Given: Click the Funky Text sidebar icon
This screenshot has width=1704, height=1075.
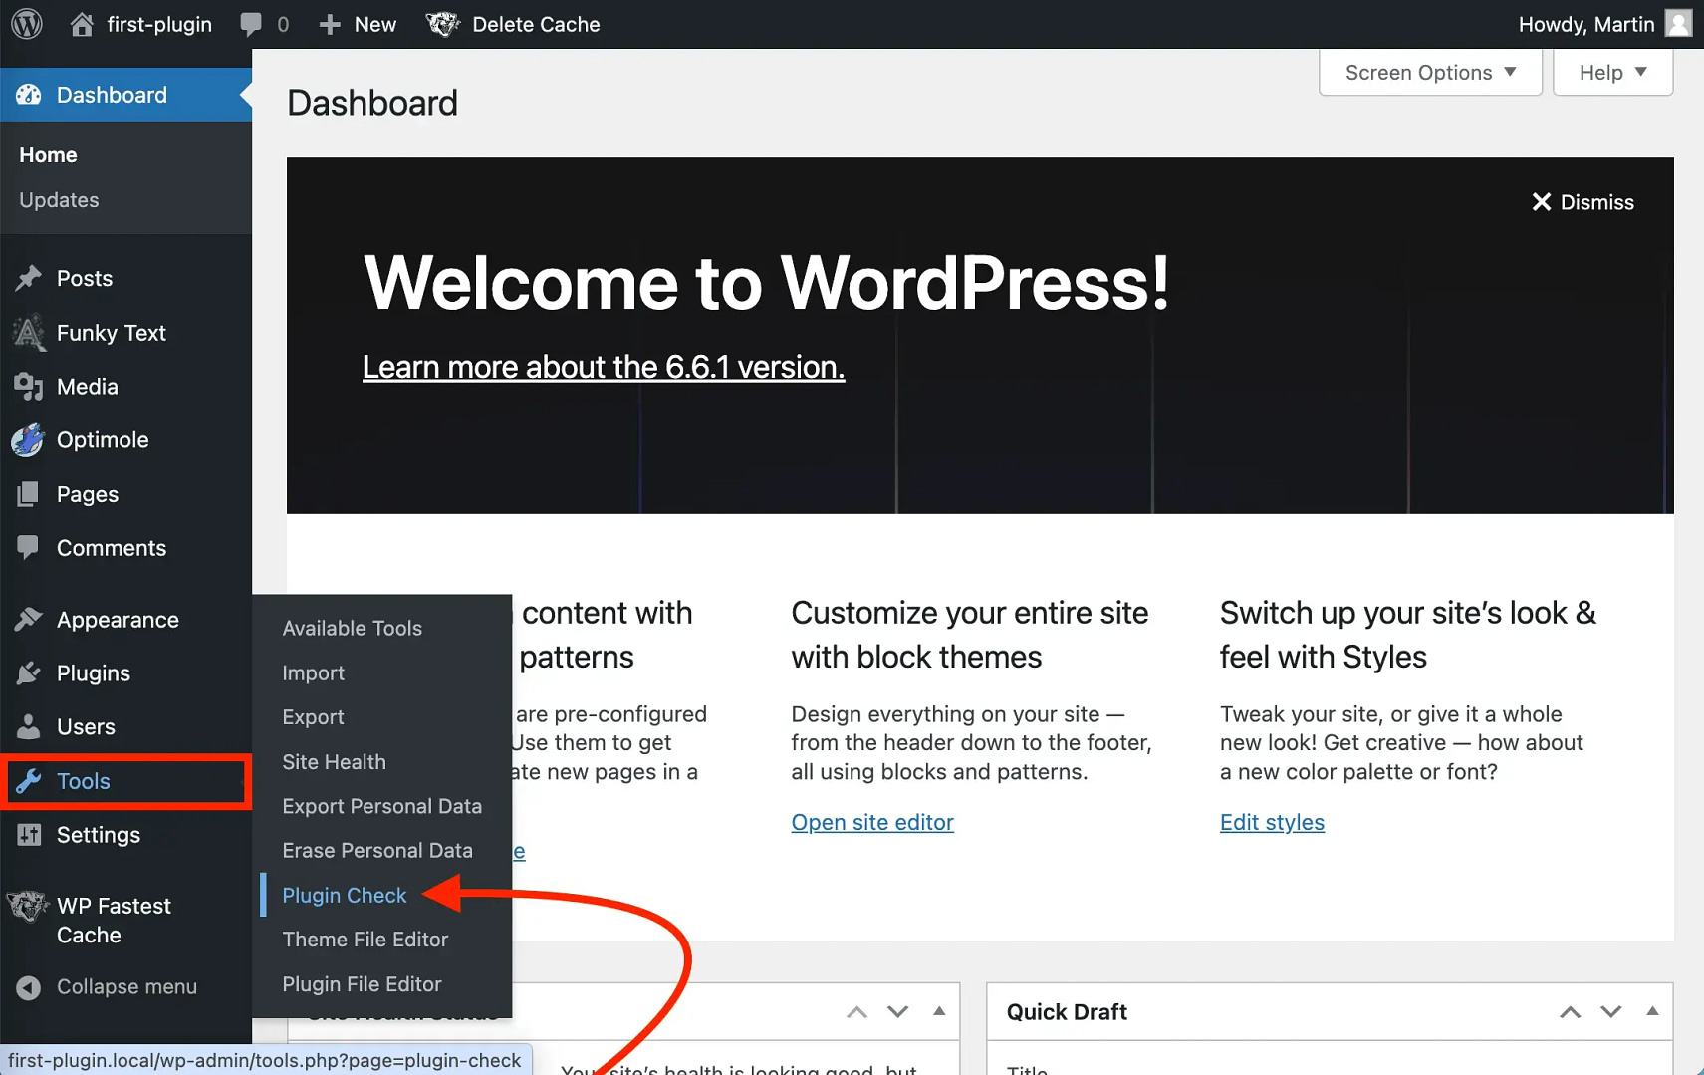Looking at the screenshot, I should 29,333.
